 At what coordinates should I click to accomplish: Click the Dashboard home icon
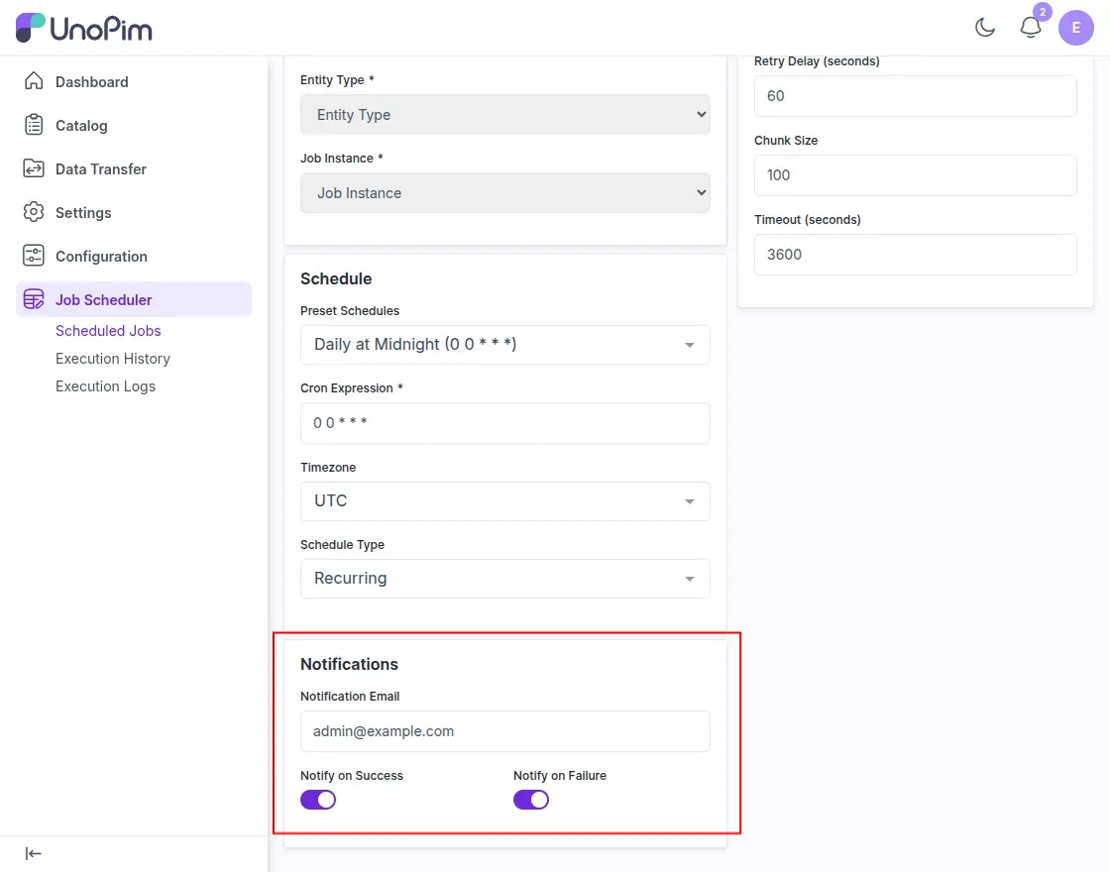(34, 81)
